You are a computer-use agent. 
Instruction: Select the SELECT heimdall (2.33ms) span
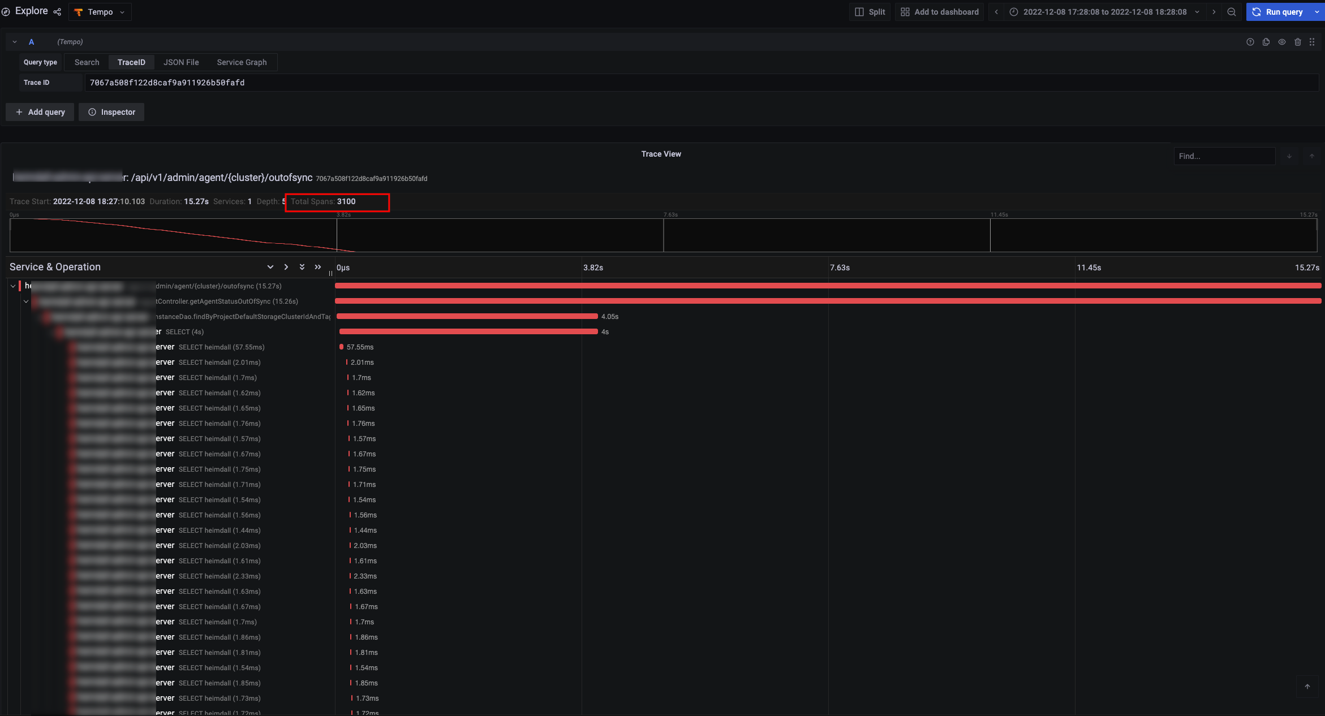click(220, 576)
